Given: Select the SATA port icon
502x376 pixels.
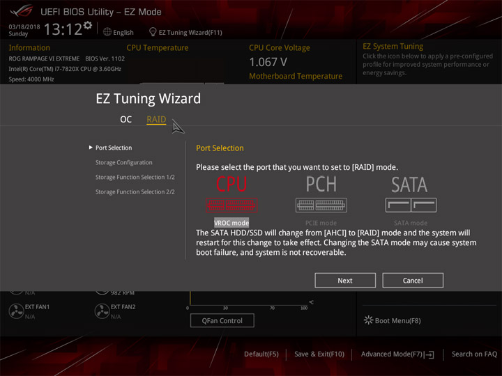Looking at the screenshot, I should tap(411, 205).
